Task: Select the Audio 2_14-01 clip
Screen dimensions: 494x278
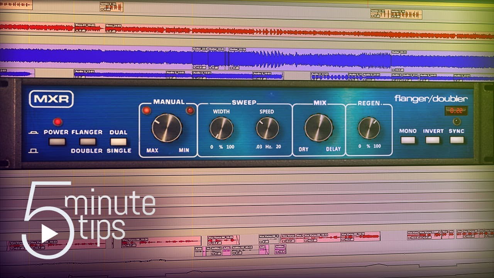Action: [179, 75]
